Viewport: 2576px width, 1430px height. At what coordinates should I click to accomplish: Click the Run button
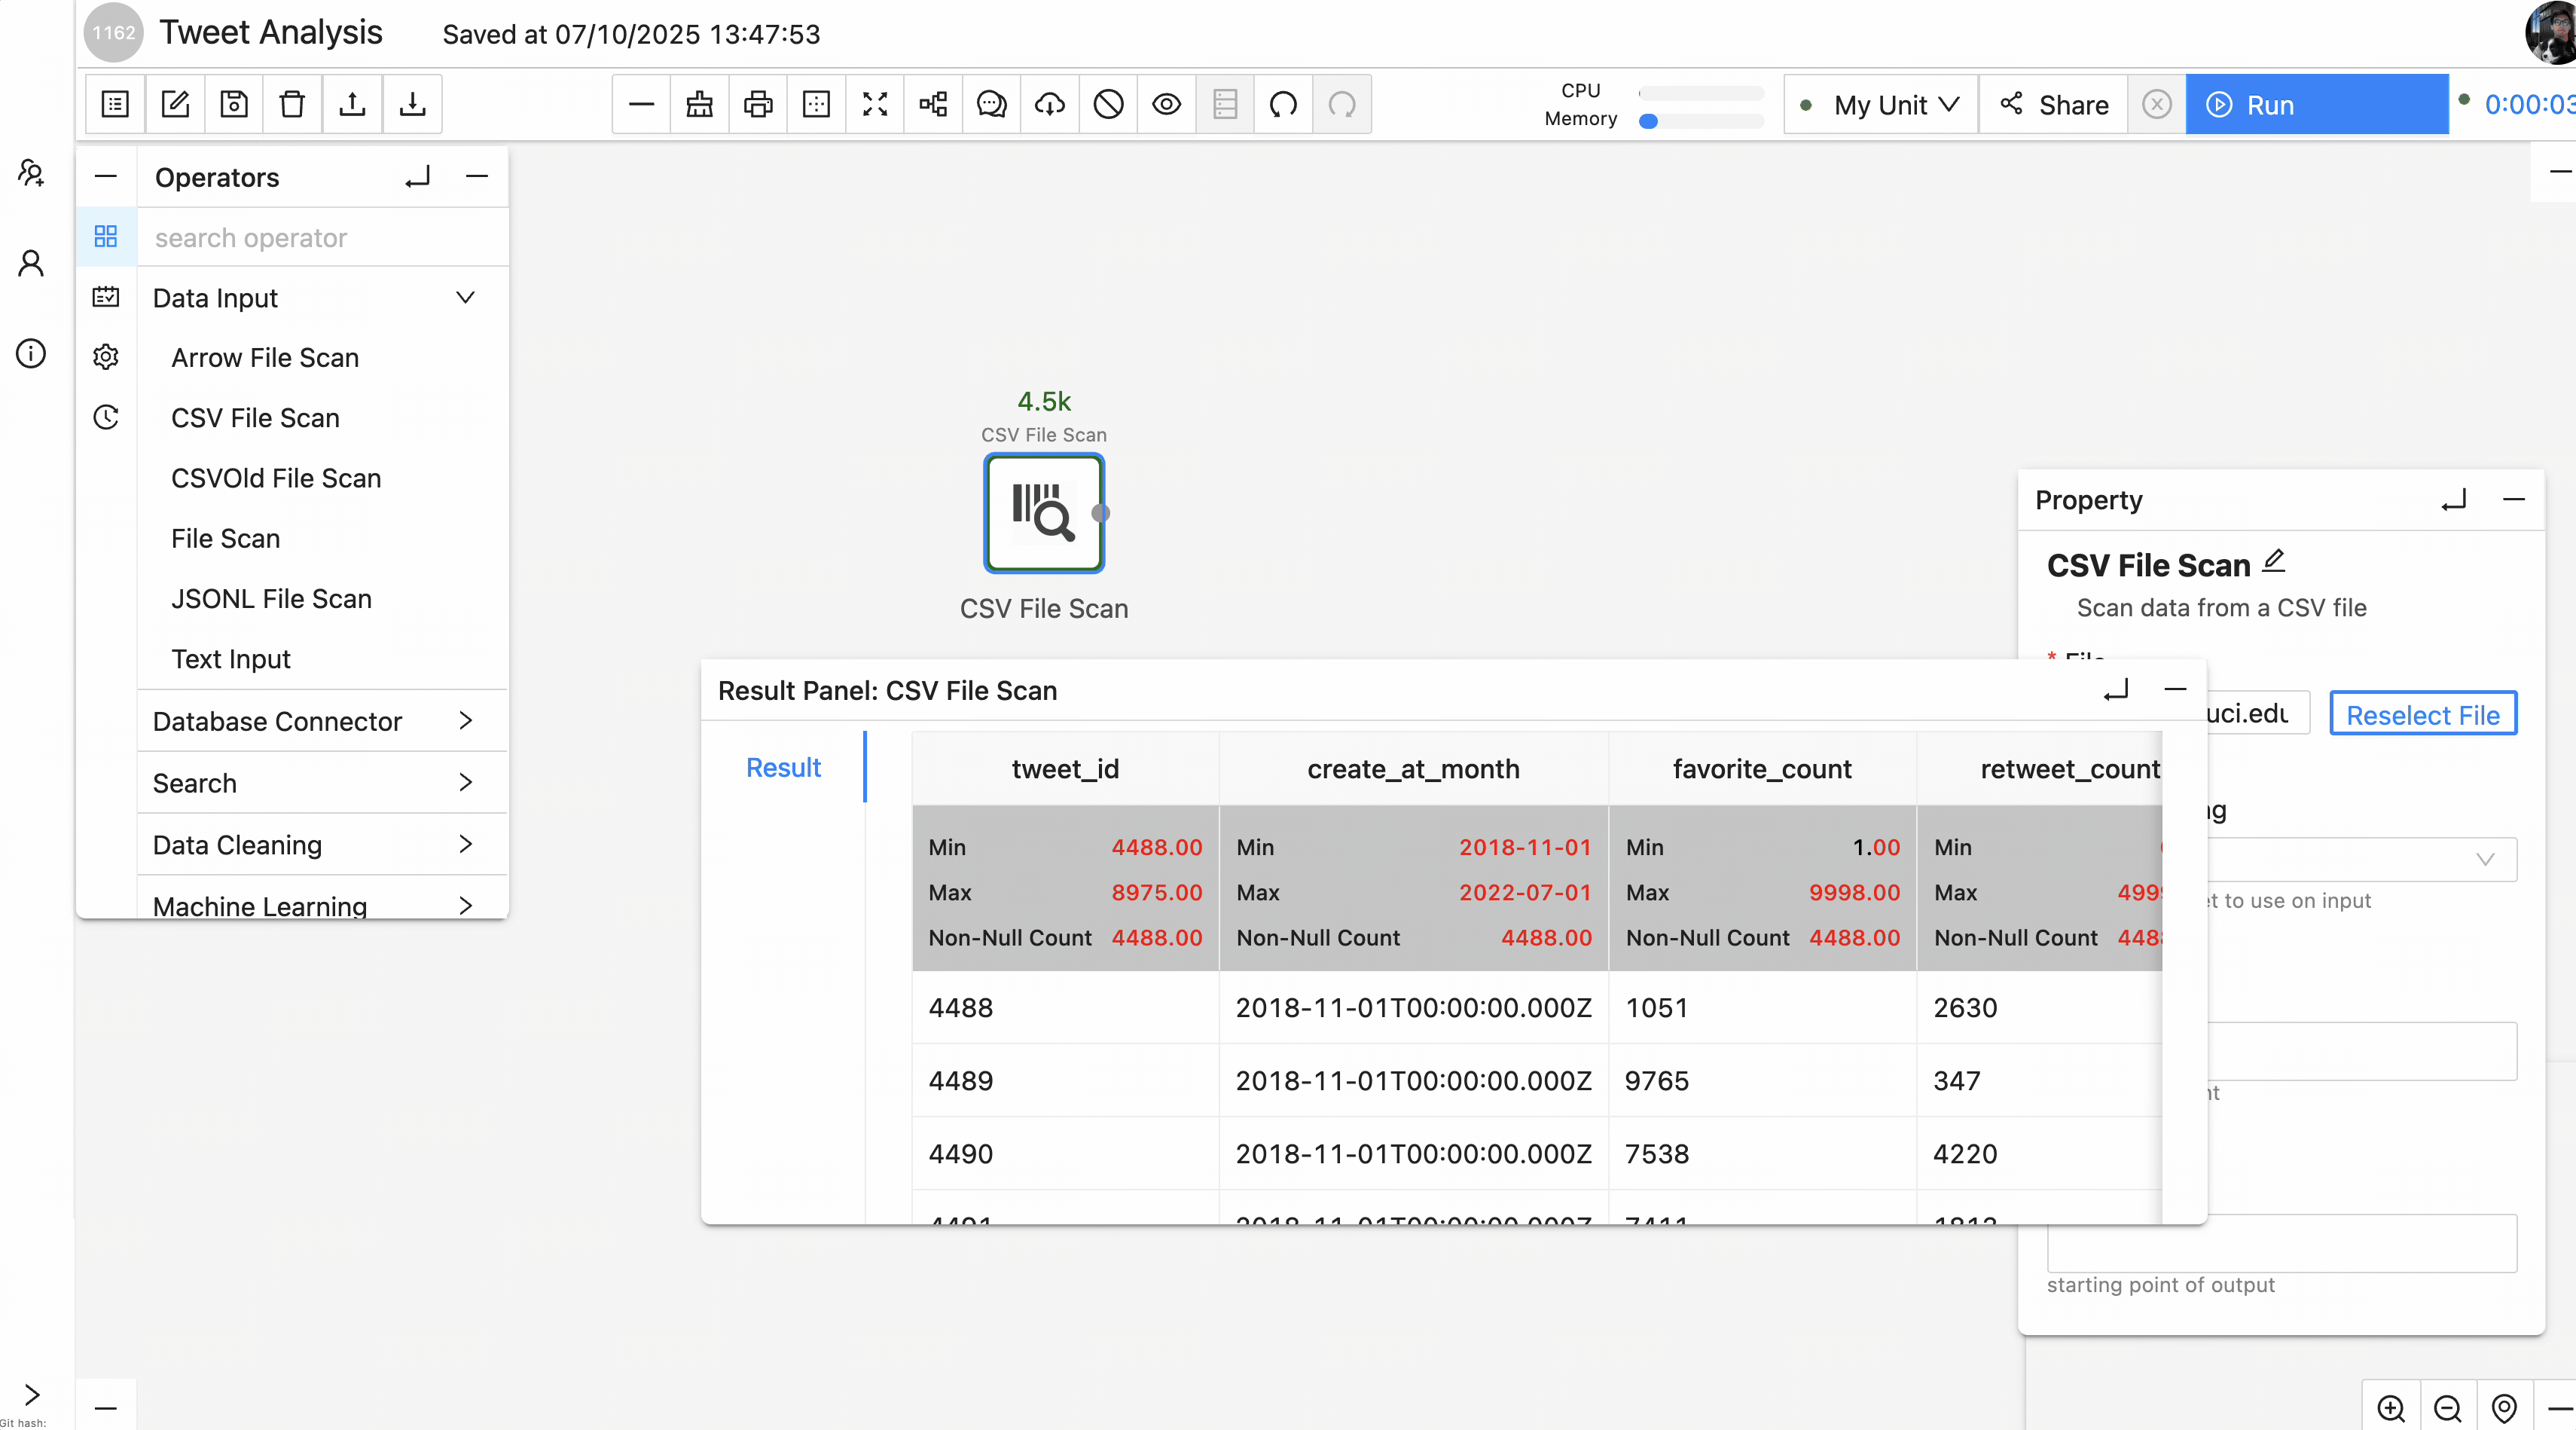tap(2316, 104)
